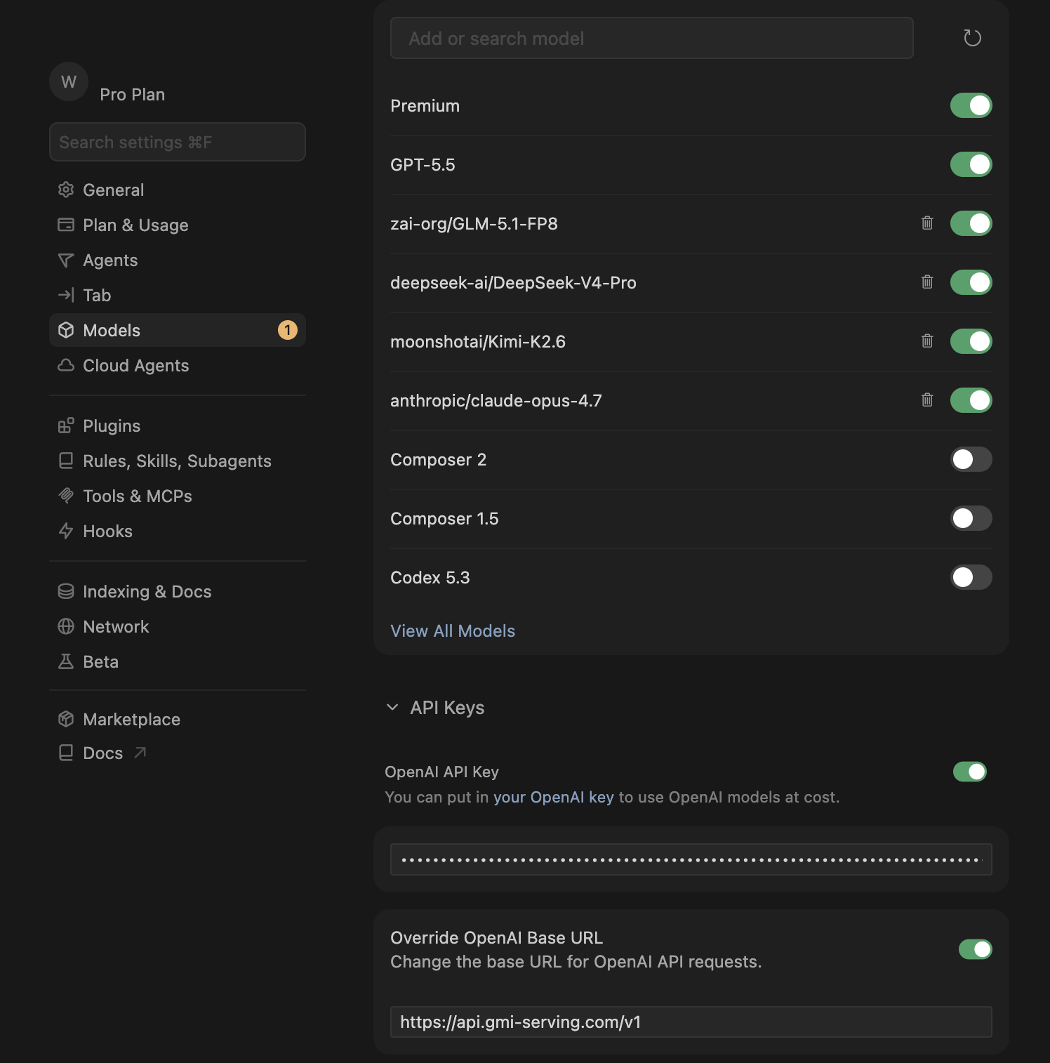Viewport: 1050px width, 1063px height.
Task: Disable the DeepSeek-V4-Pro toggle
Action: pyautogui.click(x=971, y=282)
